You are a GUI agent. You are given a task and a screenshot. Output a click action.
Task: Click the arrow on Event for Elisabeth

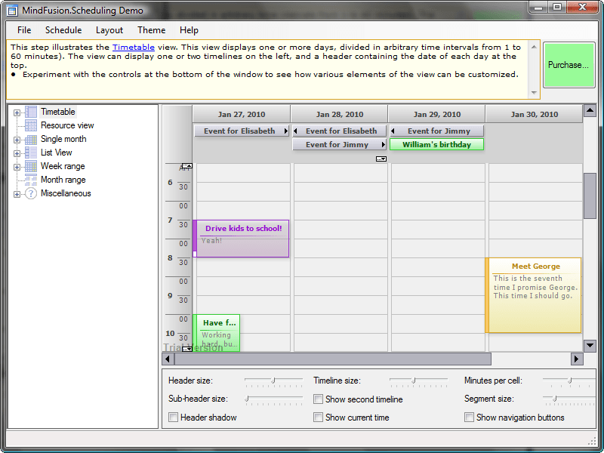(x=285, y=130)
